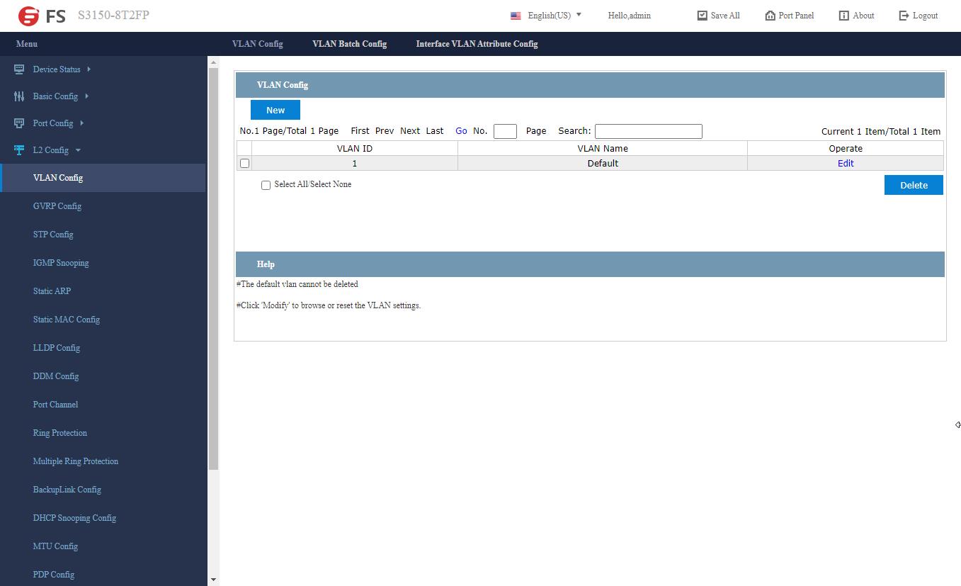
Task: Open the English(US) language dropdown
Action: [x=547, y=16]
